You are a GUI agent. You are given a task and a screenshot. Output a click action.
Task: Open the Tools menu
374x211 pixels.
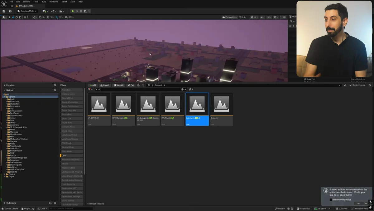click(x=36, y=2)
